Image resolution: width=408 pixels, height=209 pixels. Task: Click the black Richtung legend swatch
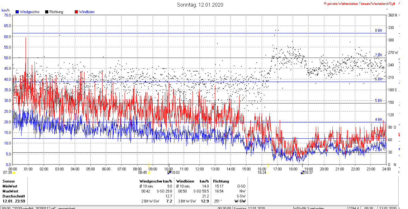pos(47,12)
